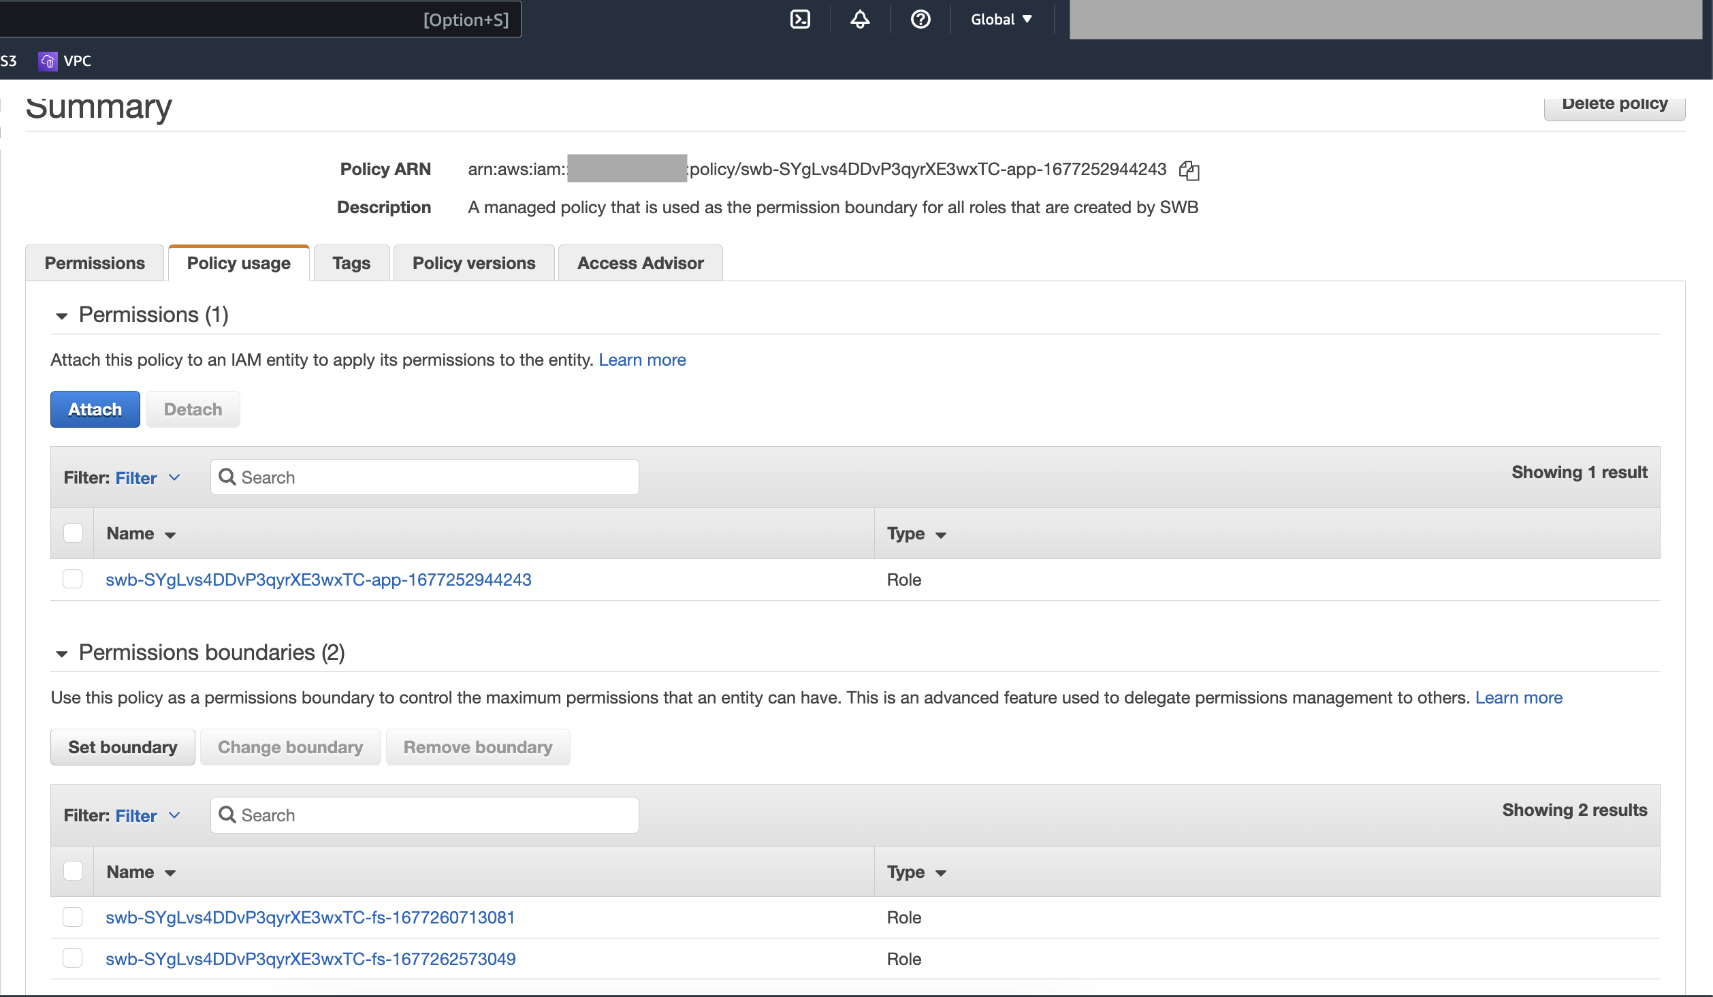
Task: Open AWS CloudShell from the top bar
Action: [x=799, y=19]
